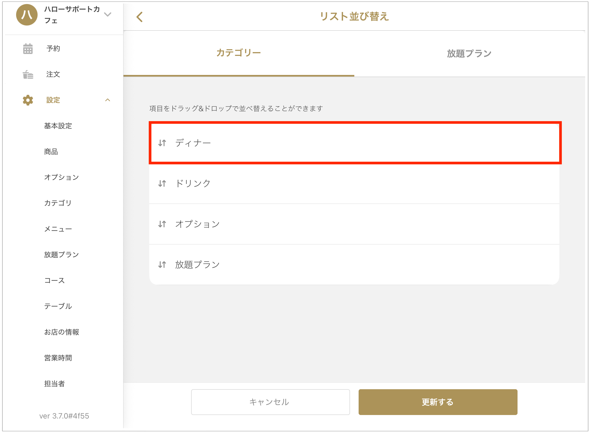Click the calendar icon next to 予約

(28, 49)
